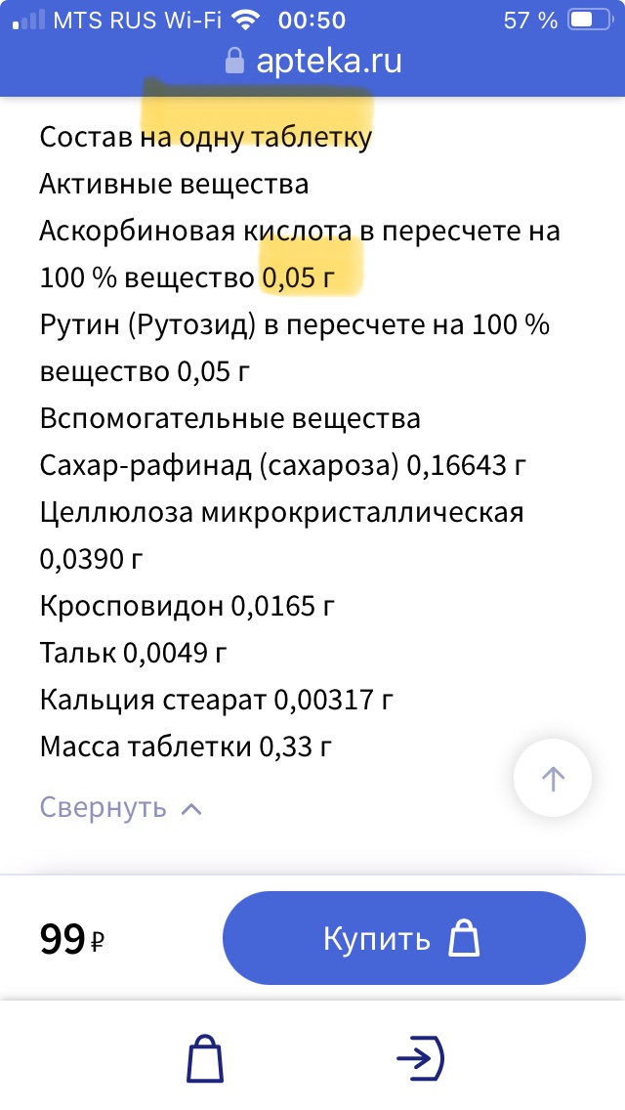The height and width of the screenshot is (1110, 625).
Task: Tap the Активные вещества heading
Action: click(x=174, y=184)
